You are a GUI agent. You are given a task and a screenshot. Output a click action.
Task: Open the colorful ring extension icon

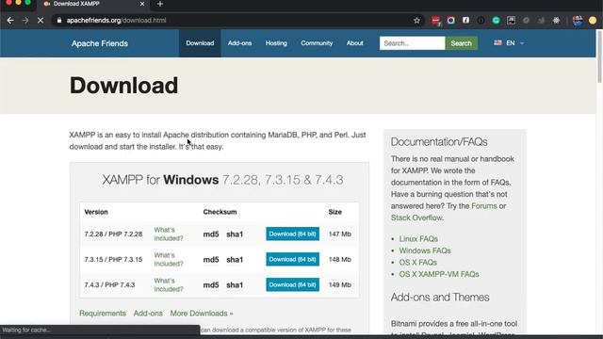(450, 21)
